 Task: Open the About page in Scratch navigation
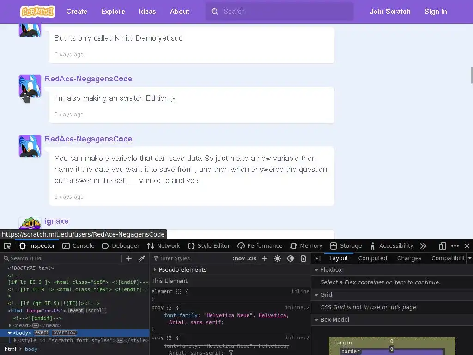(180, 12)
